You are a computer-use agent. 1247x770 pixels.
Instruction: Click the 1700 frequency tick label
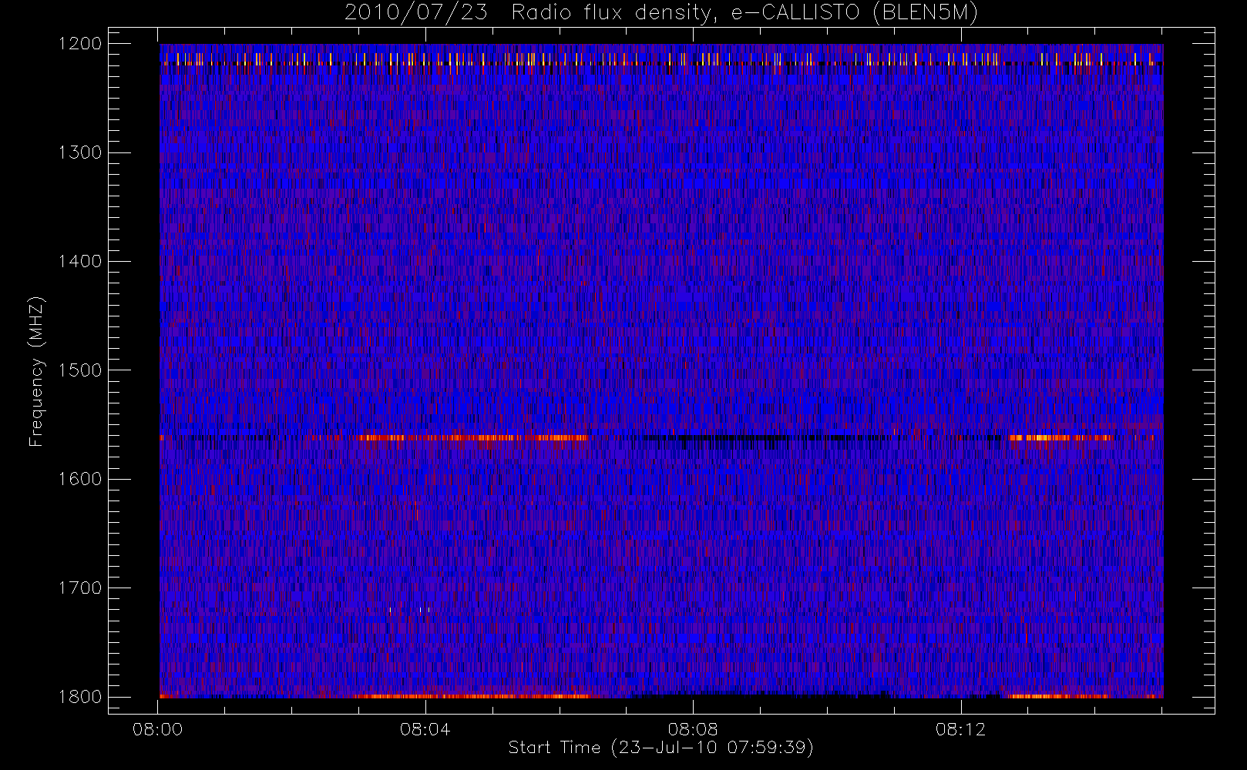[x=80, y=588]
